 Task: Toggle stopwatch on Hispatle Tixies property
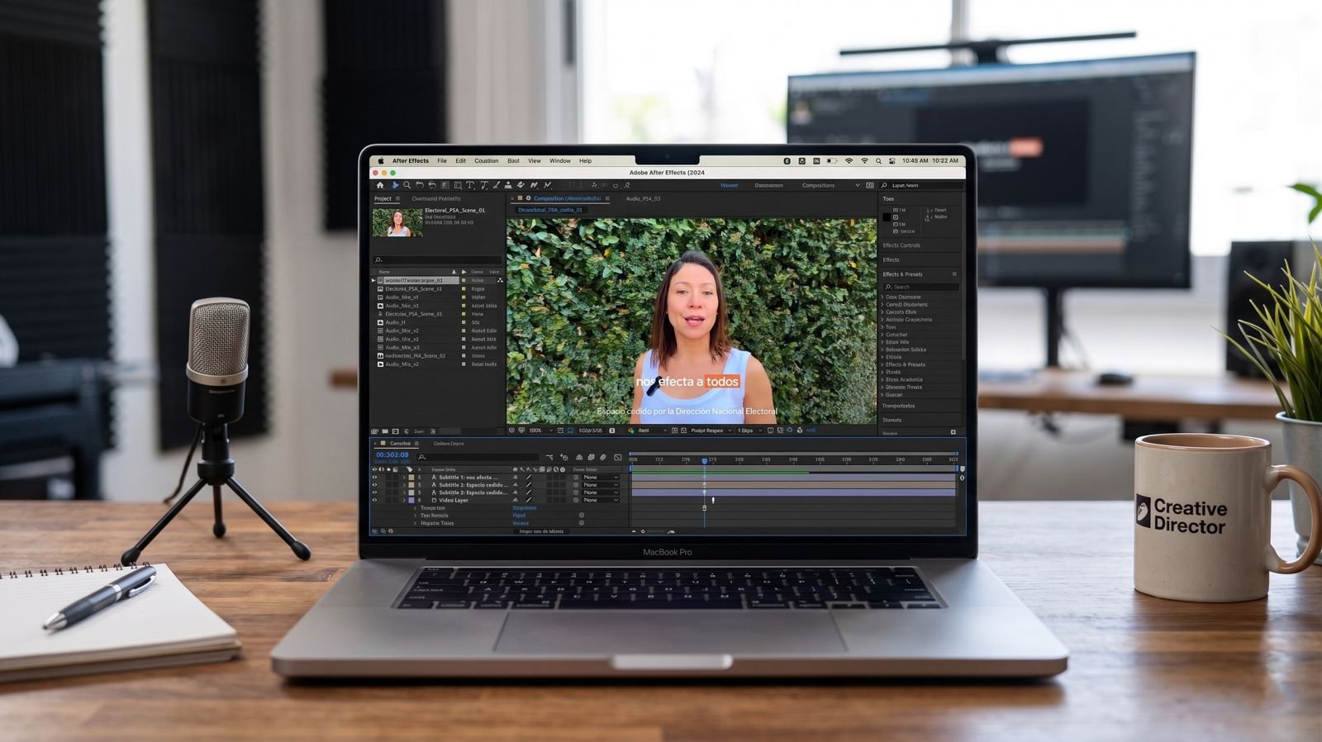(x=582, y=523)
